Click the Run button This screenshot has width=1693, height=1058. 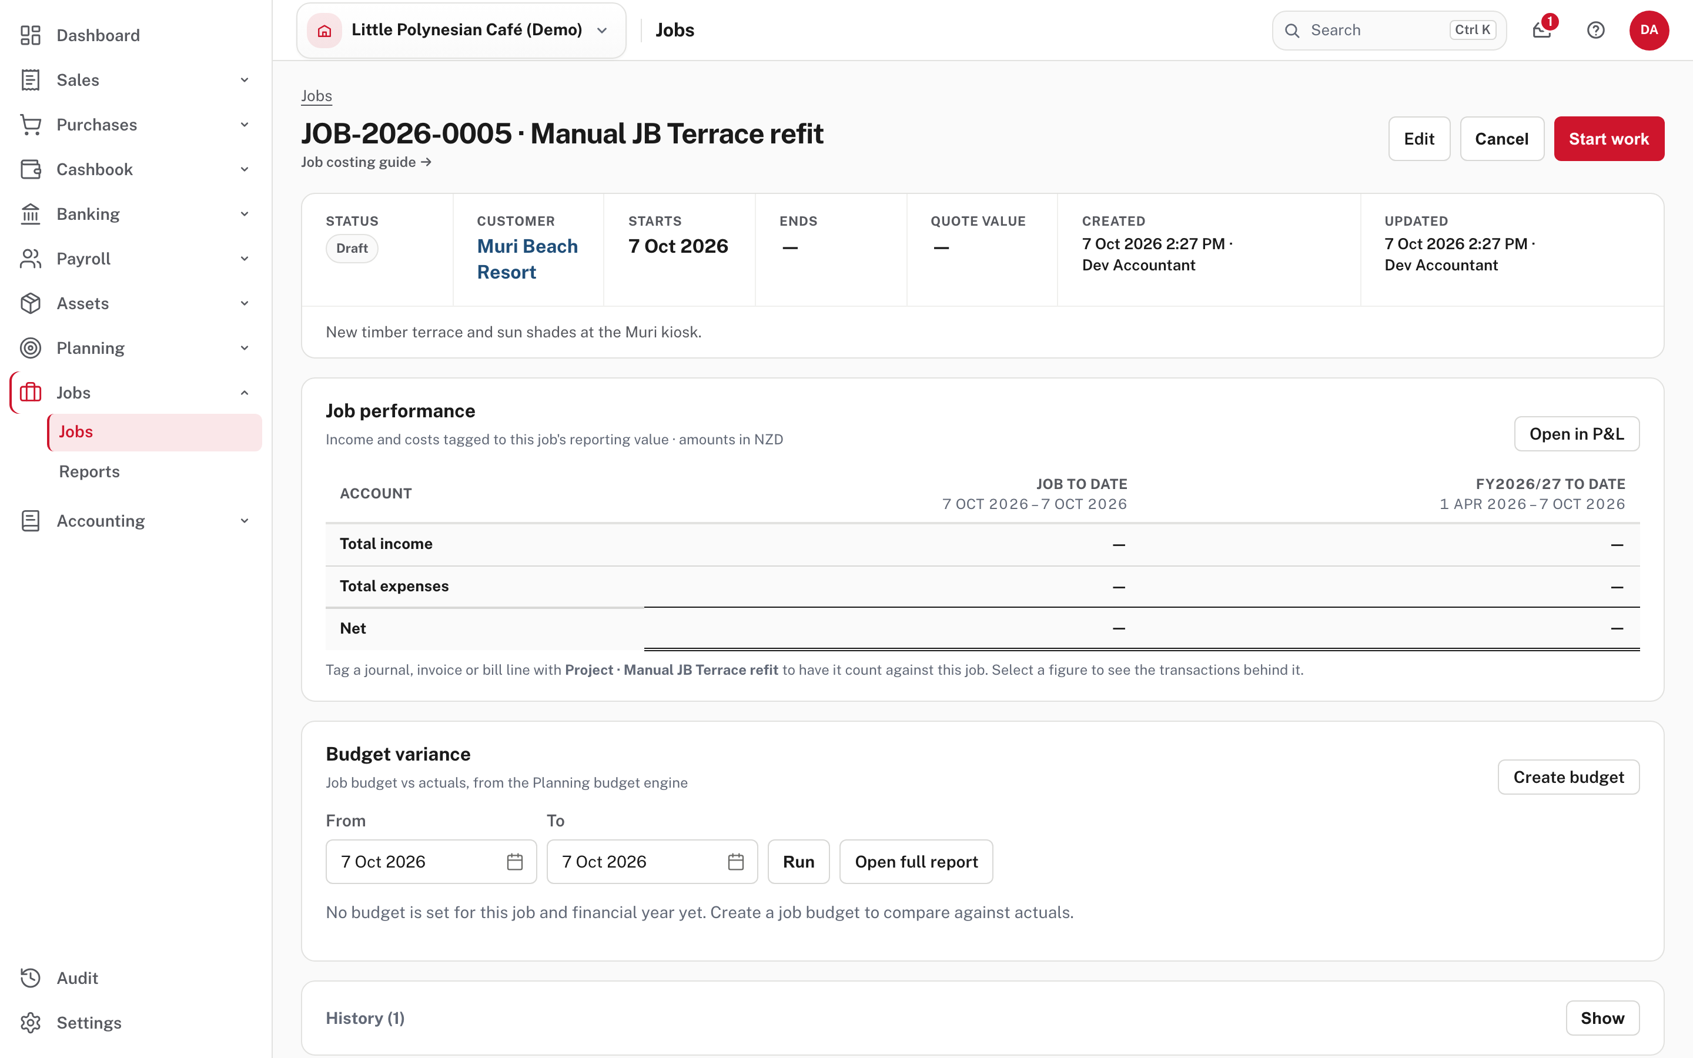pos(798,861)
